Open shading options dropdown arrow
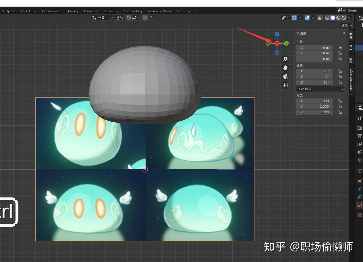The width and height of the screenshot is (363, 262). 349,18
